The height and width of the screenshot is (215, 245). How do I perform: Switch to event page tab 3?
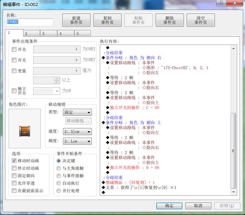(x=49, y=34)
